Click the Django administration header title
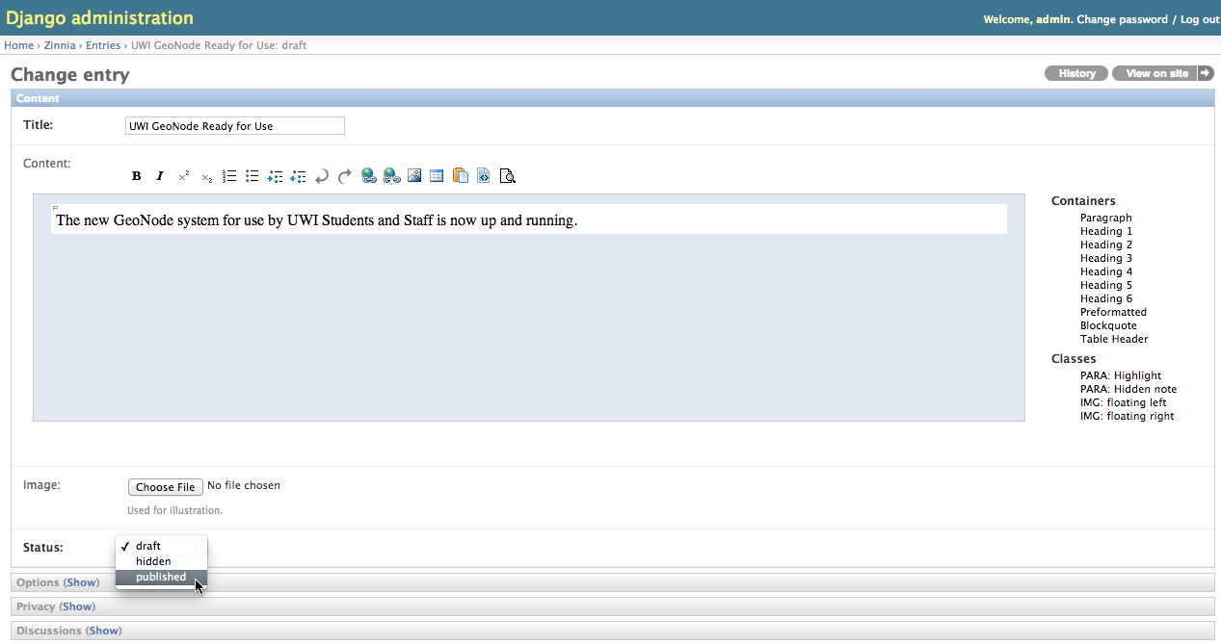 99,18
